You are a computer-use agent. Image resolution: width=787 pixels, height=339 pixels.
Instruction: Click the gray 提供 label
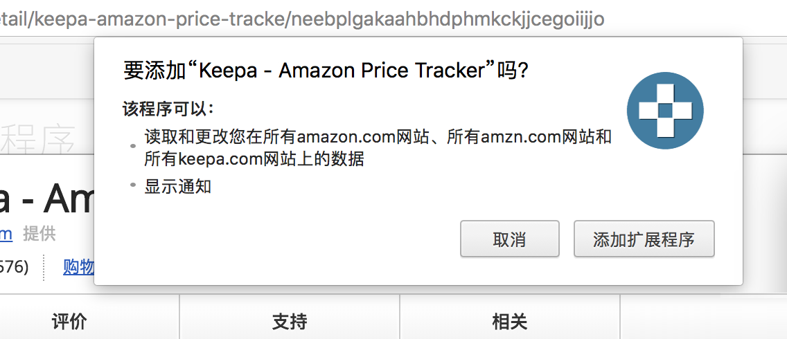(39, 235)
